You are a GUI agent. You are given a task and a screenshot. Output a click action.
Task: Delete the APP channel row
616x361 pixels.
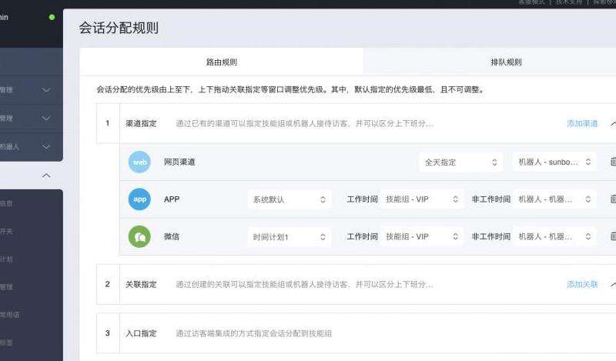coord(613,199)
